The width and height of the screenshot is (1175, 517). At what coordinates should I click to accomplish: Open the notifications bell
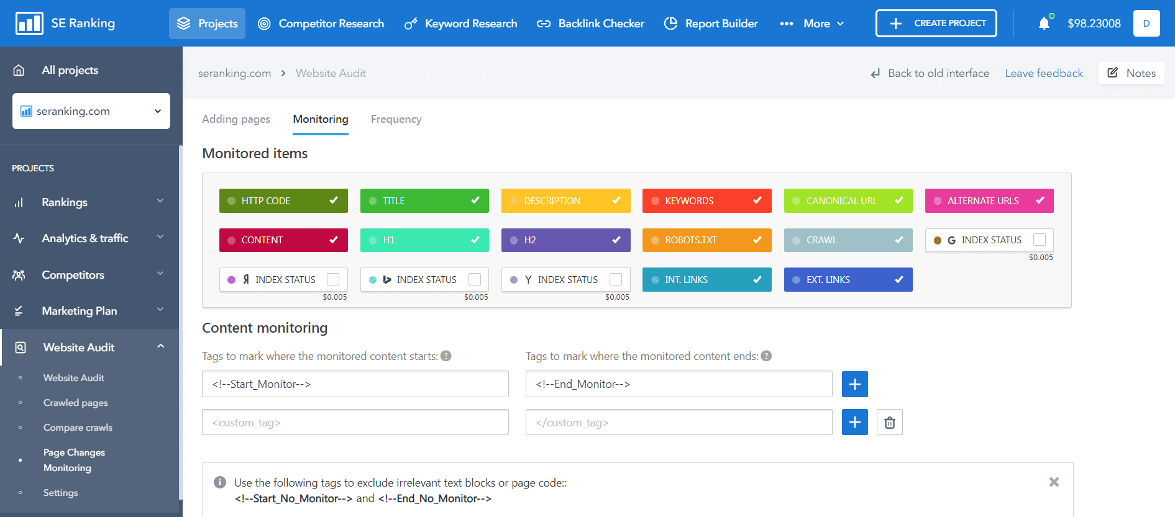(x=1045, y=23)
